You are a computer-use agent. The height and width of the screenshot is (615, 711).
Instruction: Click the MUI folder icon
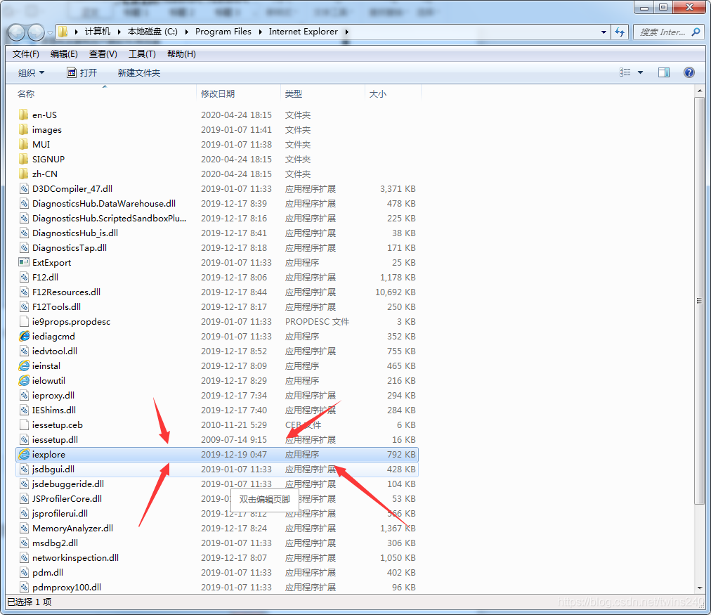(x=24, y=145)
